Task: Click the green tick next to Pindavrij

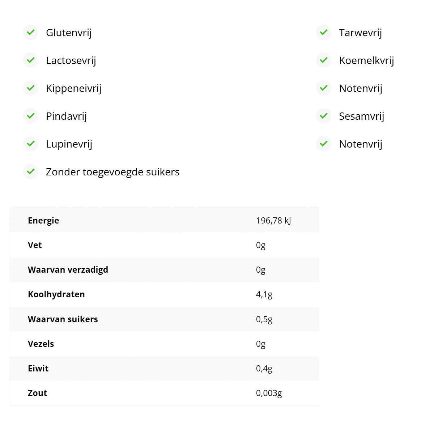Action: (x=31, y=116)
